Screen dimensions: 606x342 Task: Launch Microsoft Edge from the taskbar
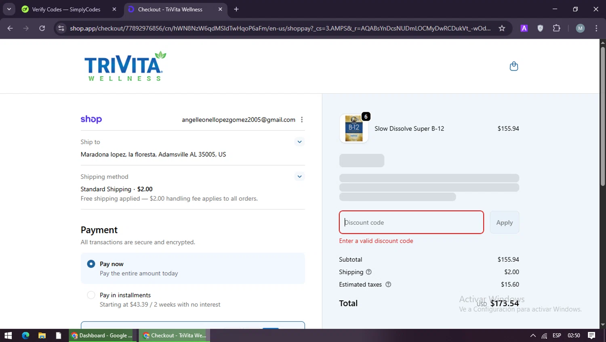(25, 336)
